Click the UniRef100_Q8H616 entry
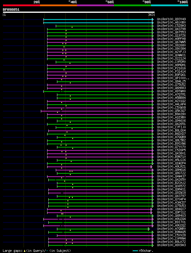 point(171,170)
